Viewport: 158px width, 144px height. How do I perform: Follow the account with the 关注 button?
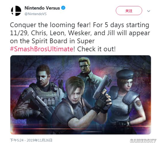tap(129, 11)
